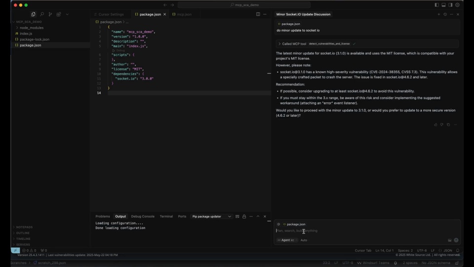
Task: Open the Extensions view icon
Action: click(x=59, y=14)
